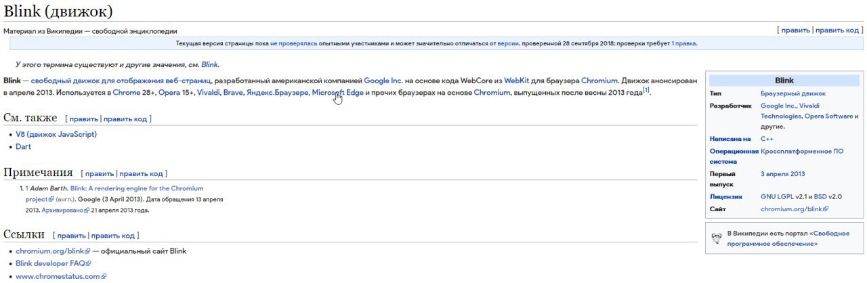Click the "Лицензия" infobox label link
This screenshot has width=867, height=283.
726,197
